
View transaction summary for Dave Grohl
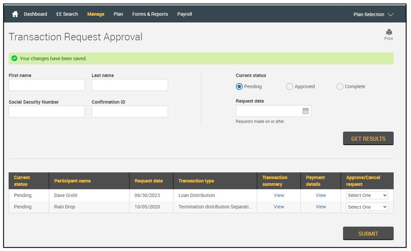[x=279, y=195]
